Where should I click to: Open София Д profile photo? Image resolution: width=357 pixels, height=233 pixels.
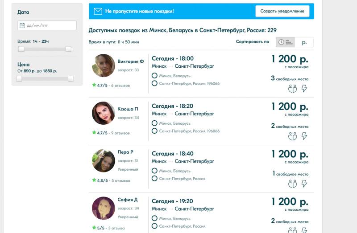coord(104,208)
